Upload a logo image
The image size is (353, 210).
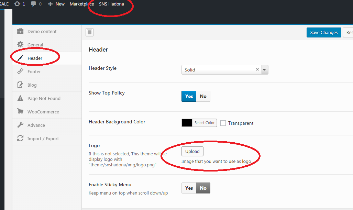pyautogui.click(x=192, y=151)
